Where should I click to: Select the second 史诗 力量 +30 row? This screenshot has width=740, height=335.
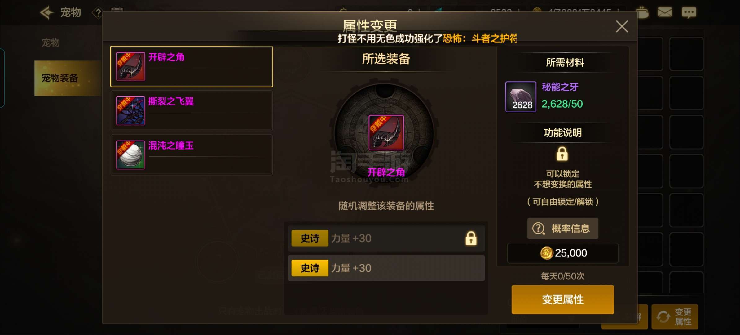(x=386, y=268)
